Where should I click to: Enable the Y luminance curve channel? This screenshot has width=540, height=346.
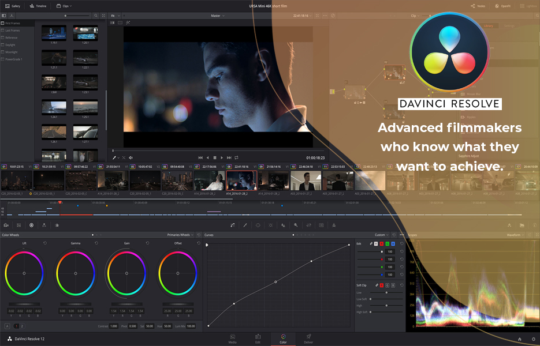(x=376, y=243)
